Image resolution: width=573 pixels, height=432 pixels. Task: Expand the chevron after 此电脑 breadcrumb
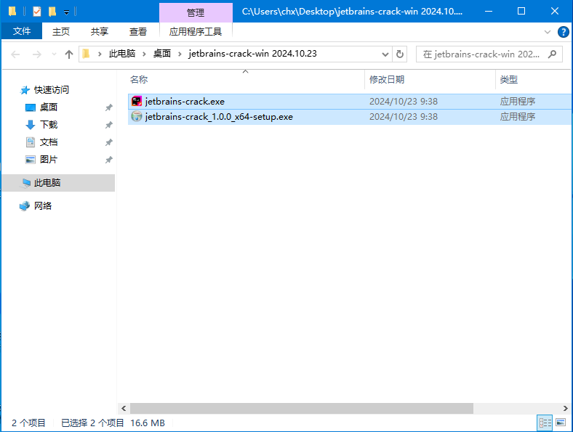(145, 54)
